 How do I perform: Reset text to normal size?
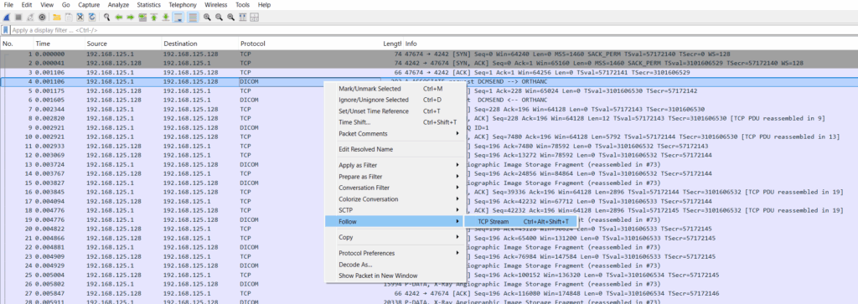coord(231,18)
